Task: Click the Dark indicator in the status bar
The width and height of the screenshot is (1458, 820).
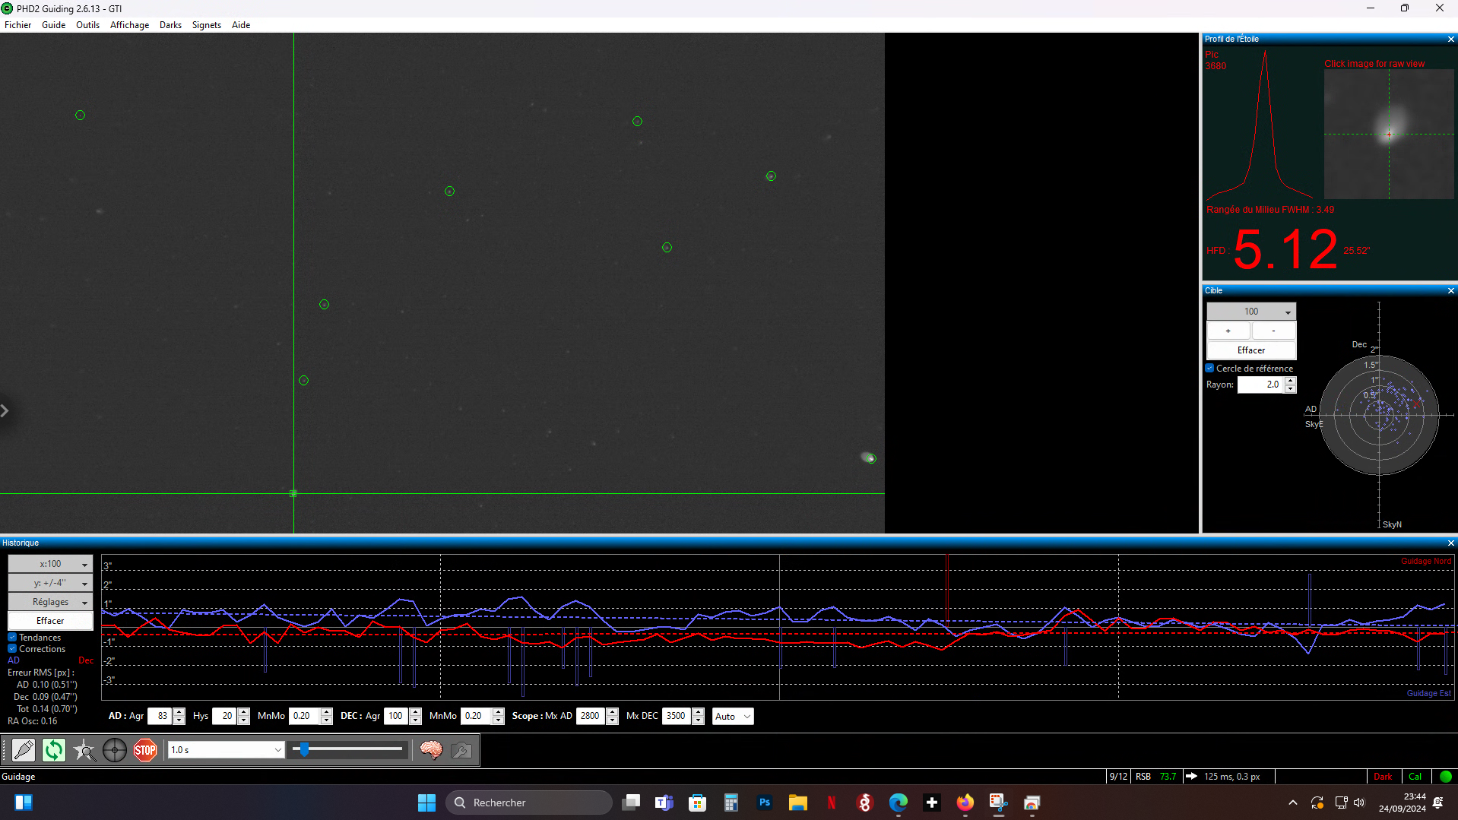Action: (x=1383, y=777)
